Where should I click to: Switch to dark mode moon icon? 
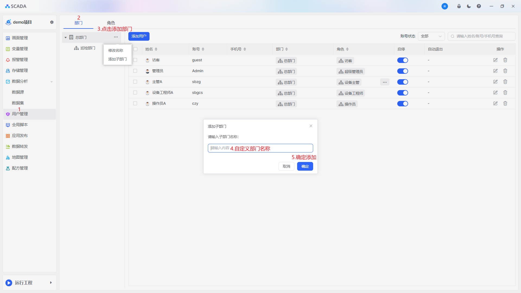(x=469, y=6)
